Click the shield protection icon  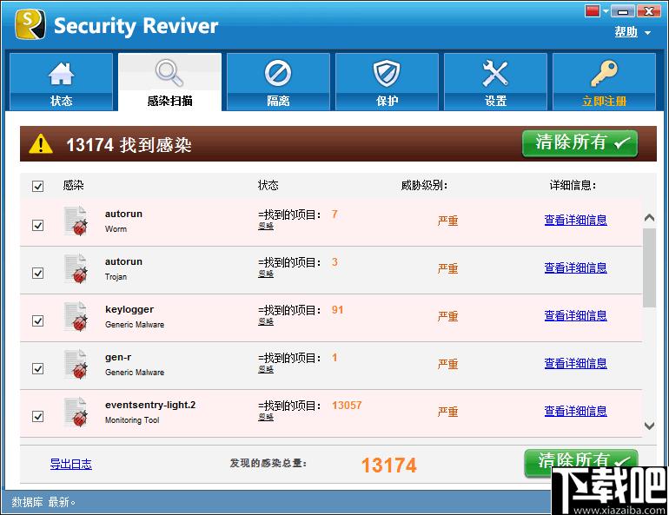pyautogui.click(x=387, y=73)
